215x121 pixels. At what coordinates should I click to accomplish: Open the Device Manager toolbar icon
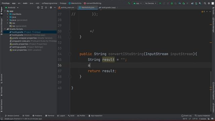click(196, 3)
